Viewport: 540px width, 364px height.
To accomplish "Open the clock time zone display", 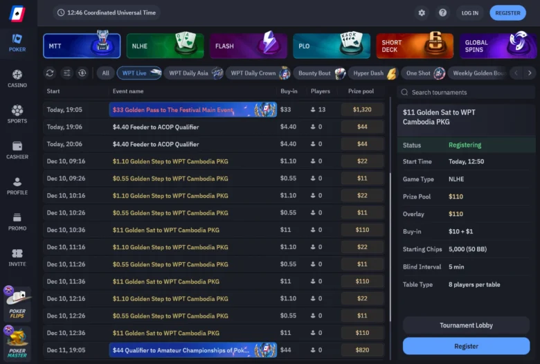I will [x=107, y=12].
